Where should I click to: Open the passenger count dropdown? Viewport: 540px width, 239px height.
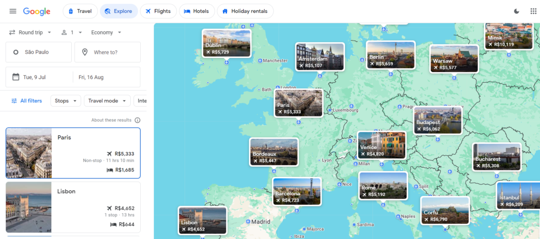click(72, 32)
